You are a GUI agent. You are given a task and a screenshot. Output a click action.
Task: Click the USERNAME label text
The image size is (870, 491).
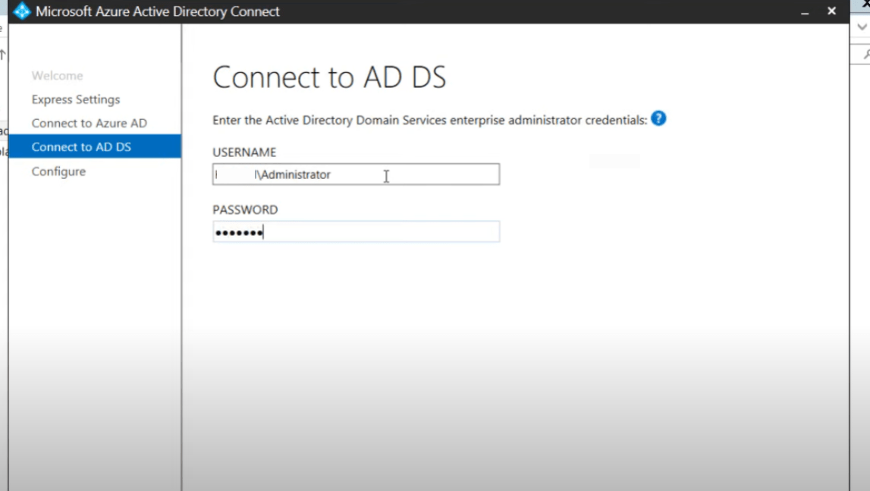pos(244,153)
